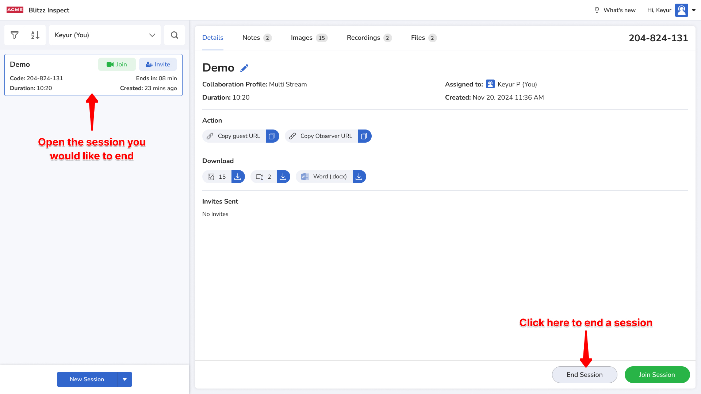The width and height of the screenshot is (701, 394).
Task: Copy the Observer URL via clipboard icon
Action: pyautogui.click(x=364, y=136)
